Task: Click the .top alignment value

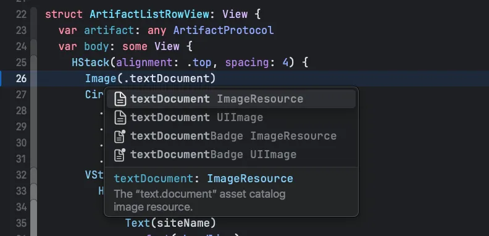Action: coord(199,62)
